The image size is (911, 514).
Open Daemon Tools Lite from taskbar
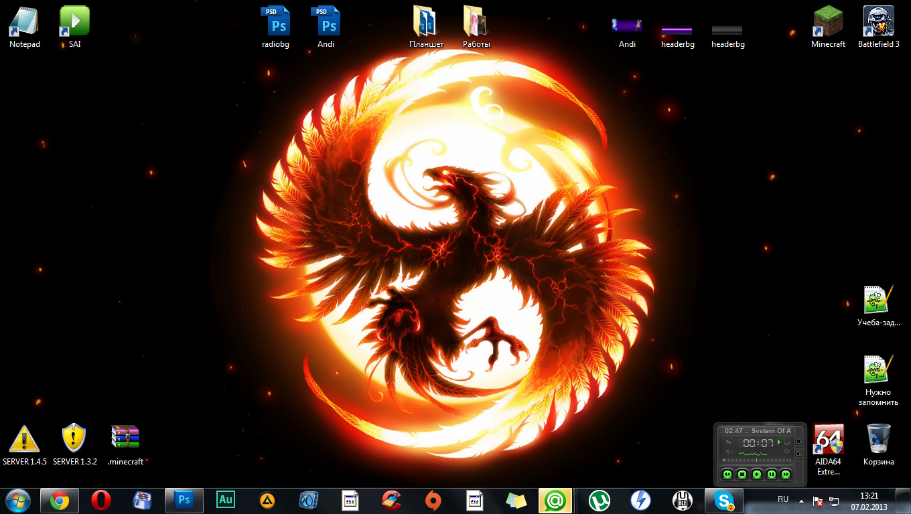(640, 500)
